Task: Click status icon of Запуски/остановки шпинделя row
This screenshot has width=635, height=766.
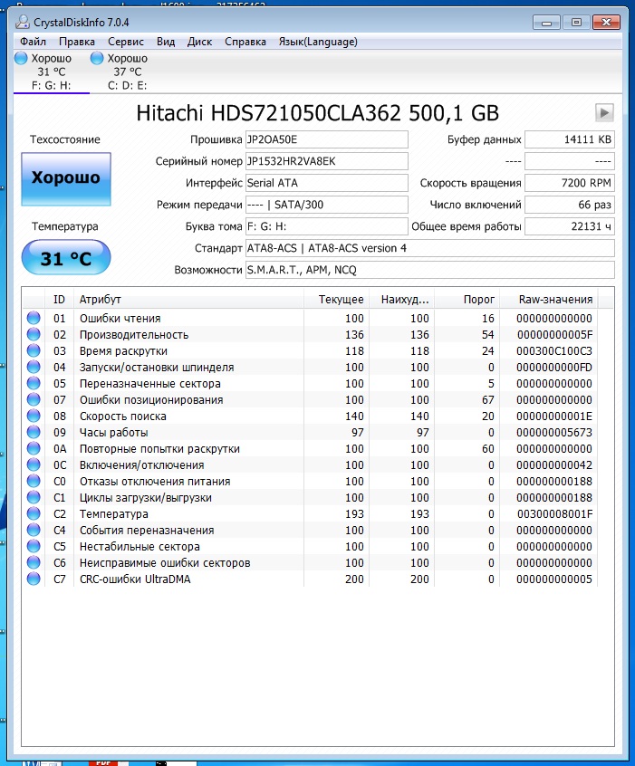Action: 34,367
